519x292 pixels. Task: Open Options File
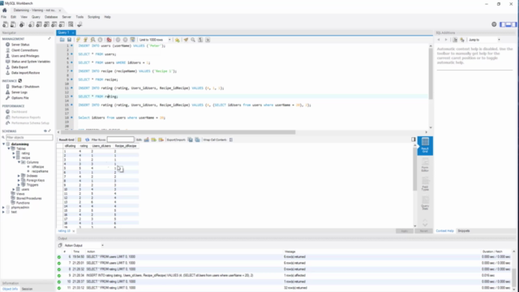click(19, 98)
